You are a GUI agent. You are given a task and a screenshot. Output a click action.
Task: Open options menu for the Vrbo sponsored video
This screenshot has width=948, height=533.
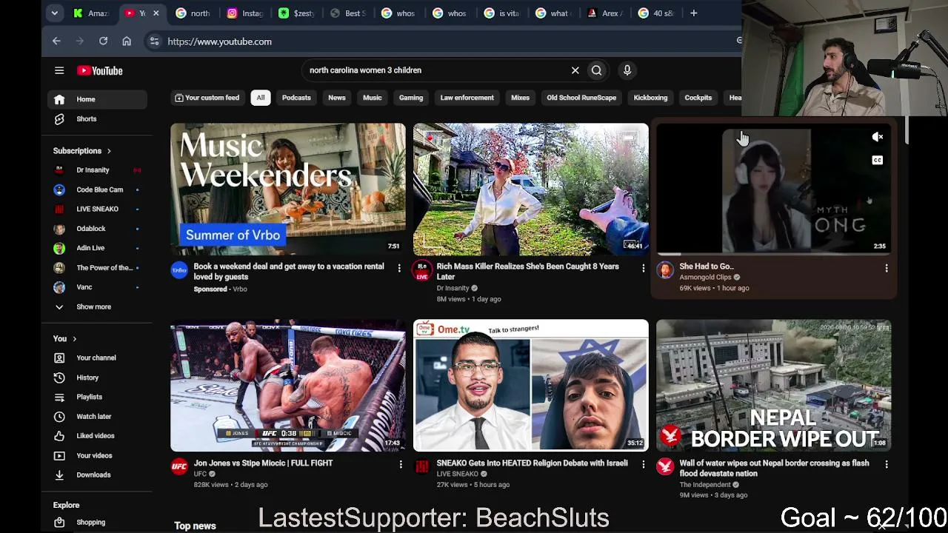pyautogui.click(x=399, y=268)
